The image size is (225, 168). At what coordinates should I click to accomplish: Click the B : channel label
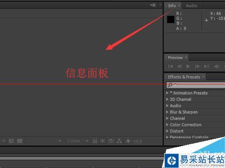(x=179, y=23)
